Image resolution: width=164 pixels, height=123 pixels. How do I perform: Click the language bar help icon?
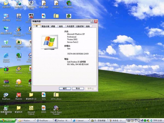pos(132,121)
